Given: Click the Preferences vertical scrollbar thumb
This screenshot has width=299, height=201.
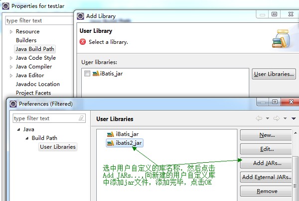Looking at the screenshot, I should click(x=295, y=179).
